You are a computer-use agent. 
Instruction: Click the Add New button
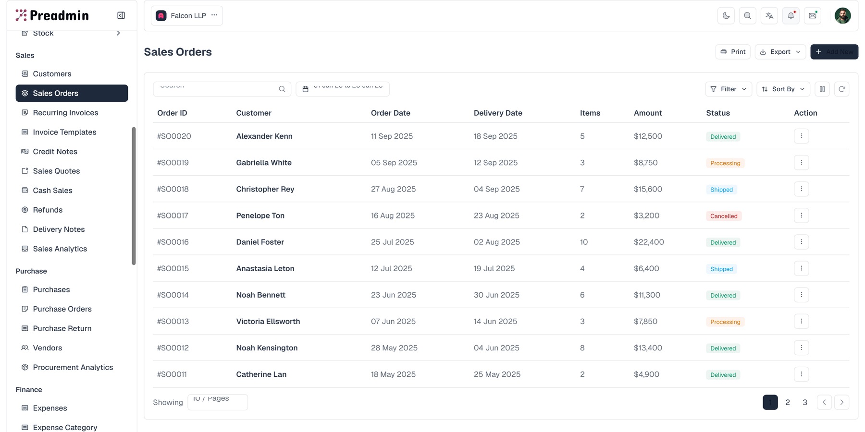(x=834, y=52)
